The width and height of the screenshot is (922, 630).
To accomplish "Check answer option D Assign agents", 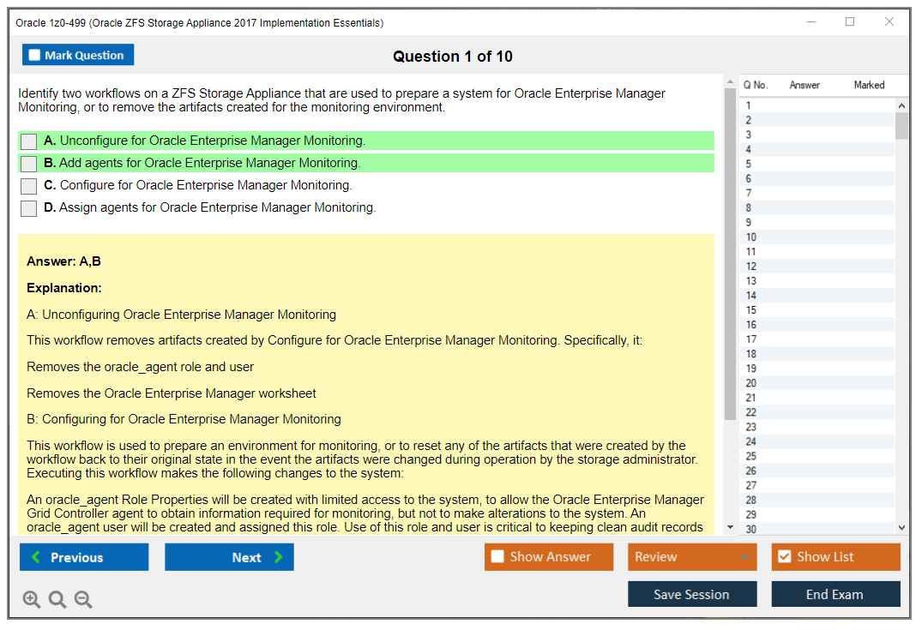I will coord(28,208).
